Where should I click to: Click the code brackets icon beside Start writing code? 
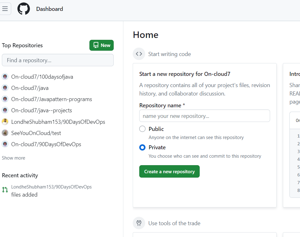pos(139,54)
